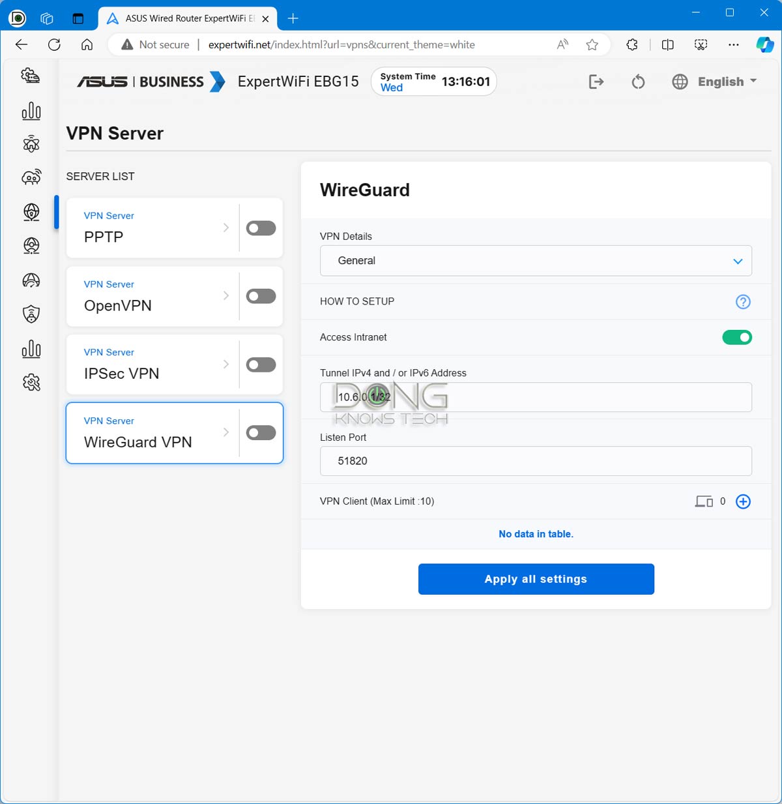Screen dimensions: 782x804
Task: Click the globe language icon
Action: pyautogui.click(x=680, y=82)
